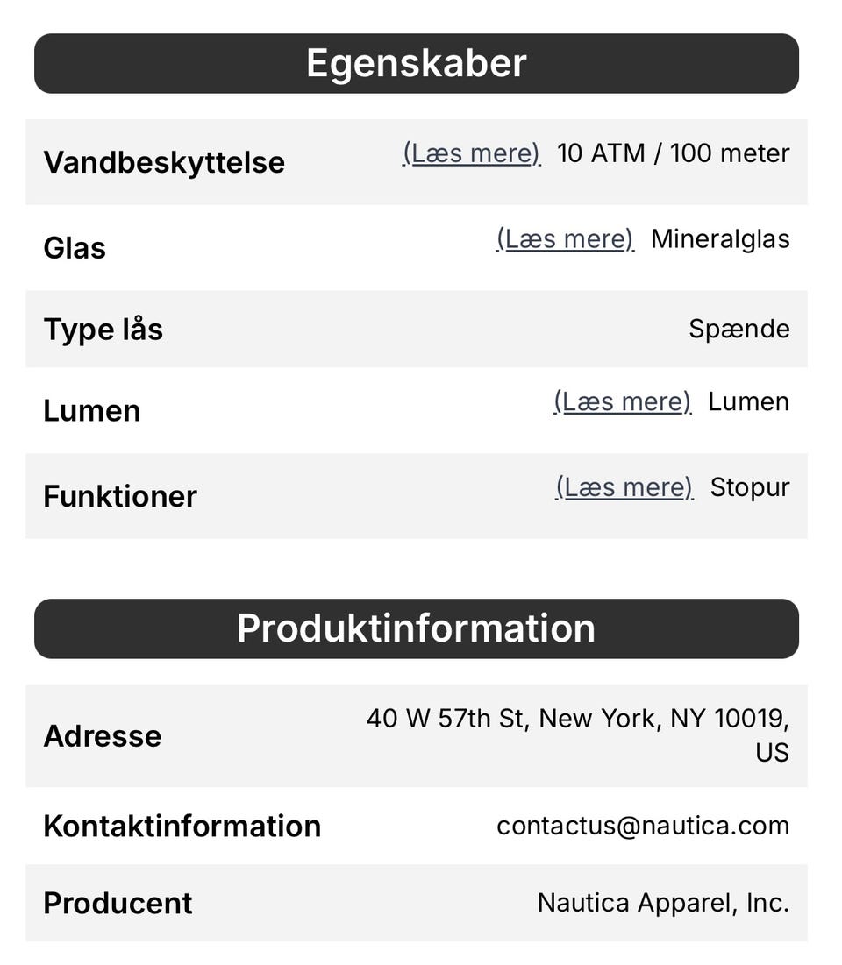Click the Glas row label

(75, 248)
